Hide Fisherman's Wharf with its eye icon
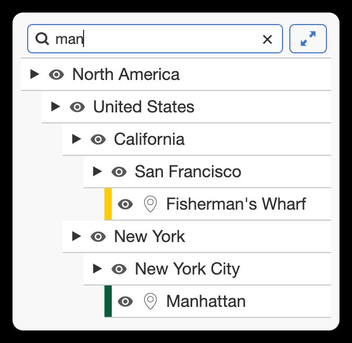352x343 pixels. tap(125, 204)
